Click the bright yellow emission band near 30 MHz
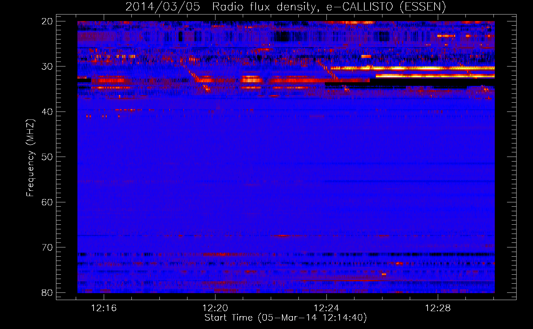 click(x=412, y=68)
